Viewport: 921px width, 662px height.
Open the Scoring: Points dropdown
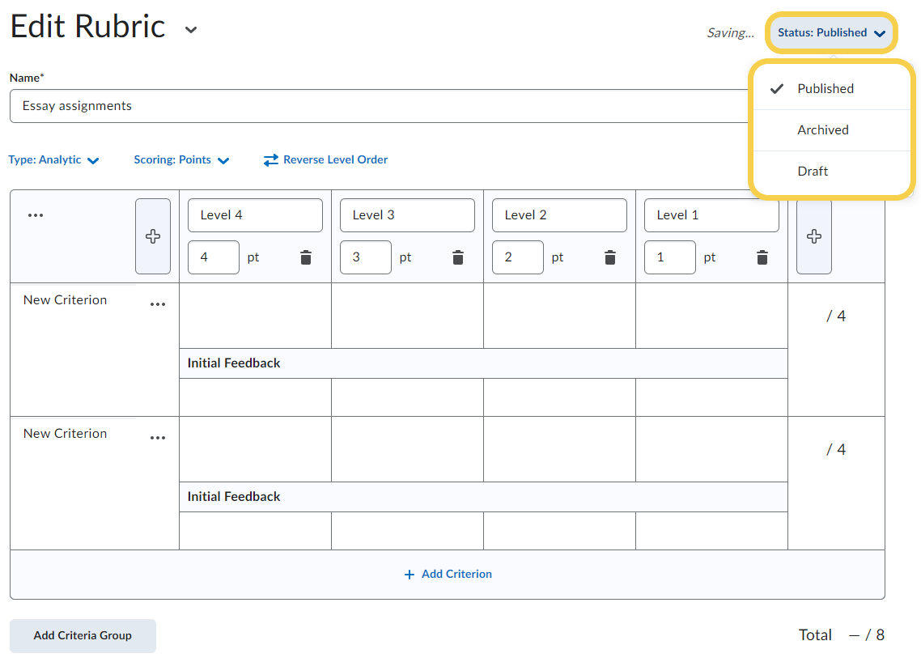[181, 160]
